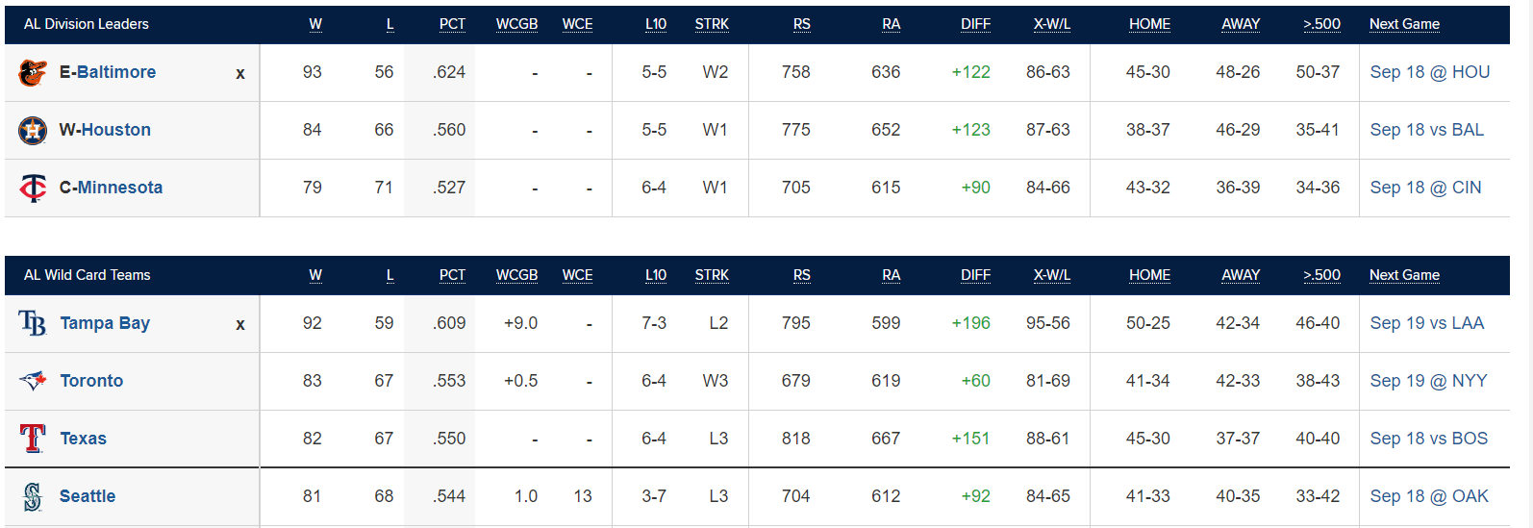This screenshot has height=528, width=1533.
Task: Sort wild card table by WCGB header
Action: pos(516,275)
